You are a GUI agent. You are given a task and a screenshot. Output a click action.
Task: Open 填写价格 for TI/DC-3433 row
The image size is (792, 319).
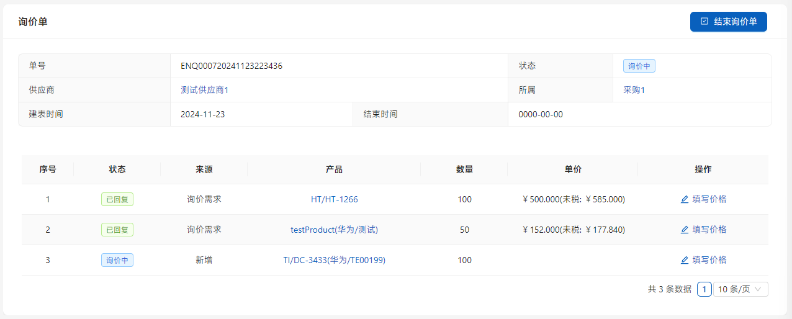click(x=709, y=260)
